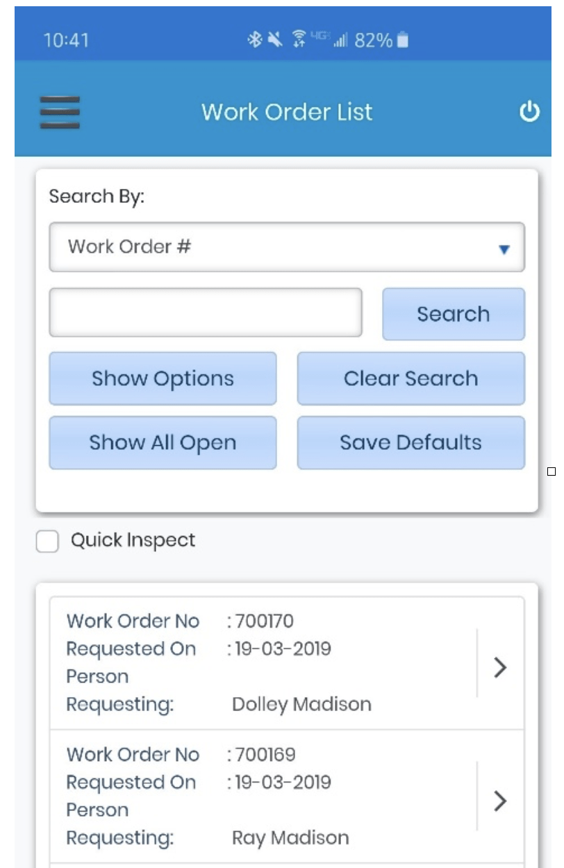Select the Work Order List title

(287, 111)
